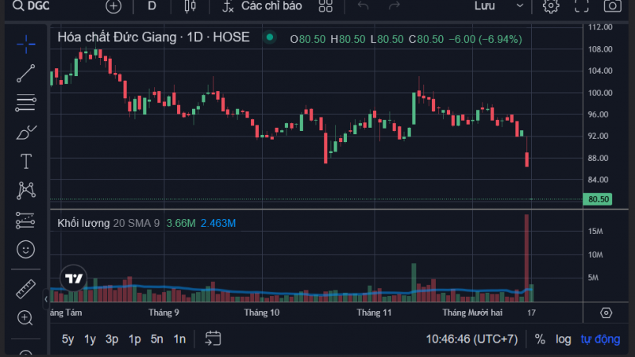The image size is (635, 357).
Task: Select the crosshair cursor tool
Action: (x=25, y=44)
